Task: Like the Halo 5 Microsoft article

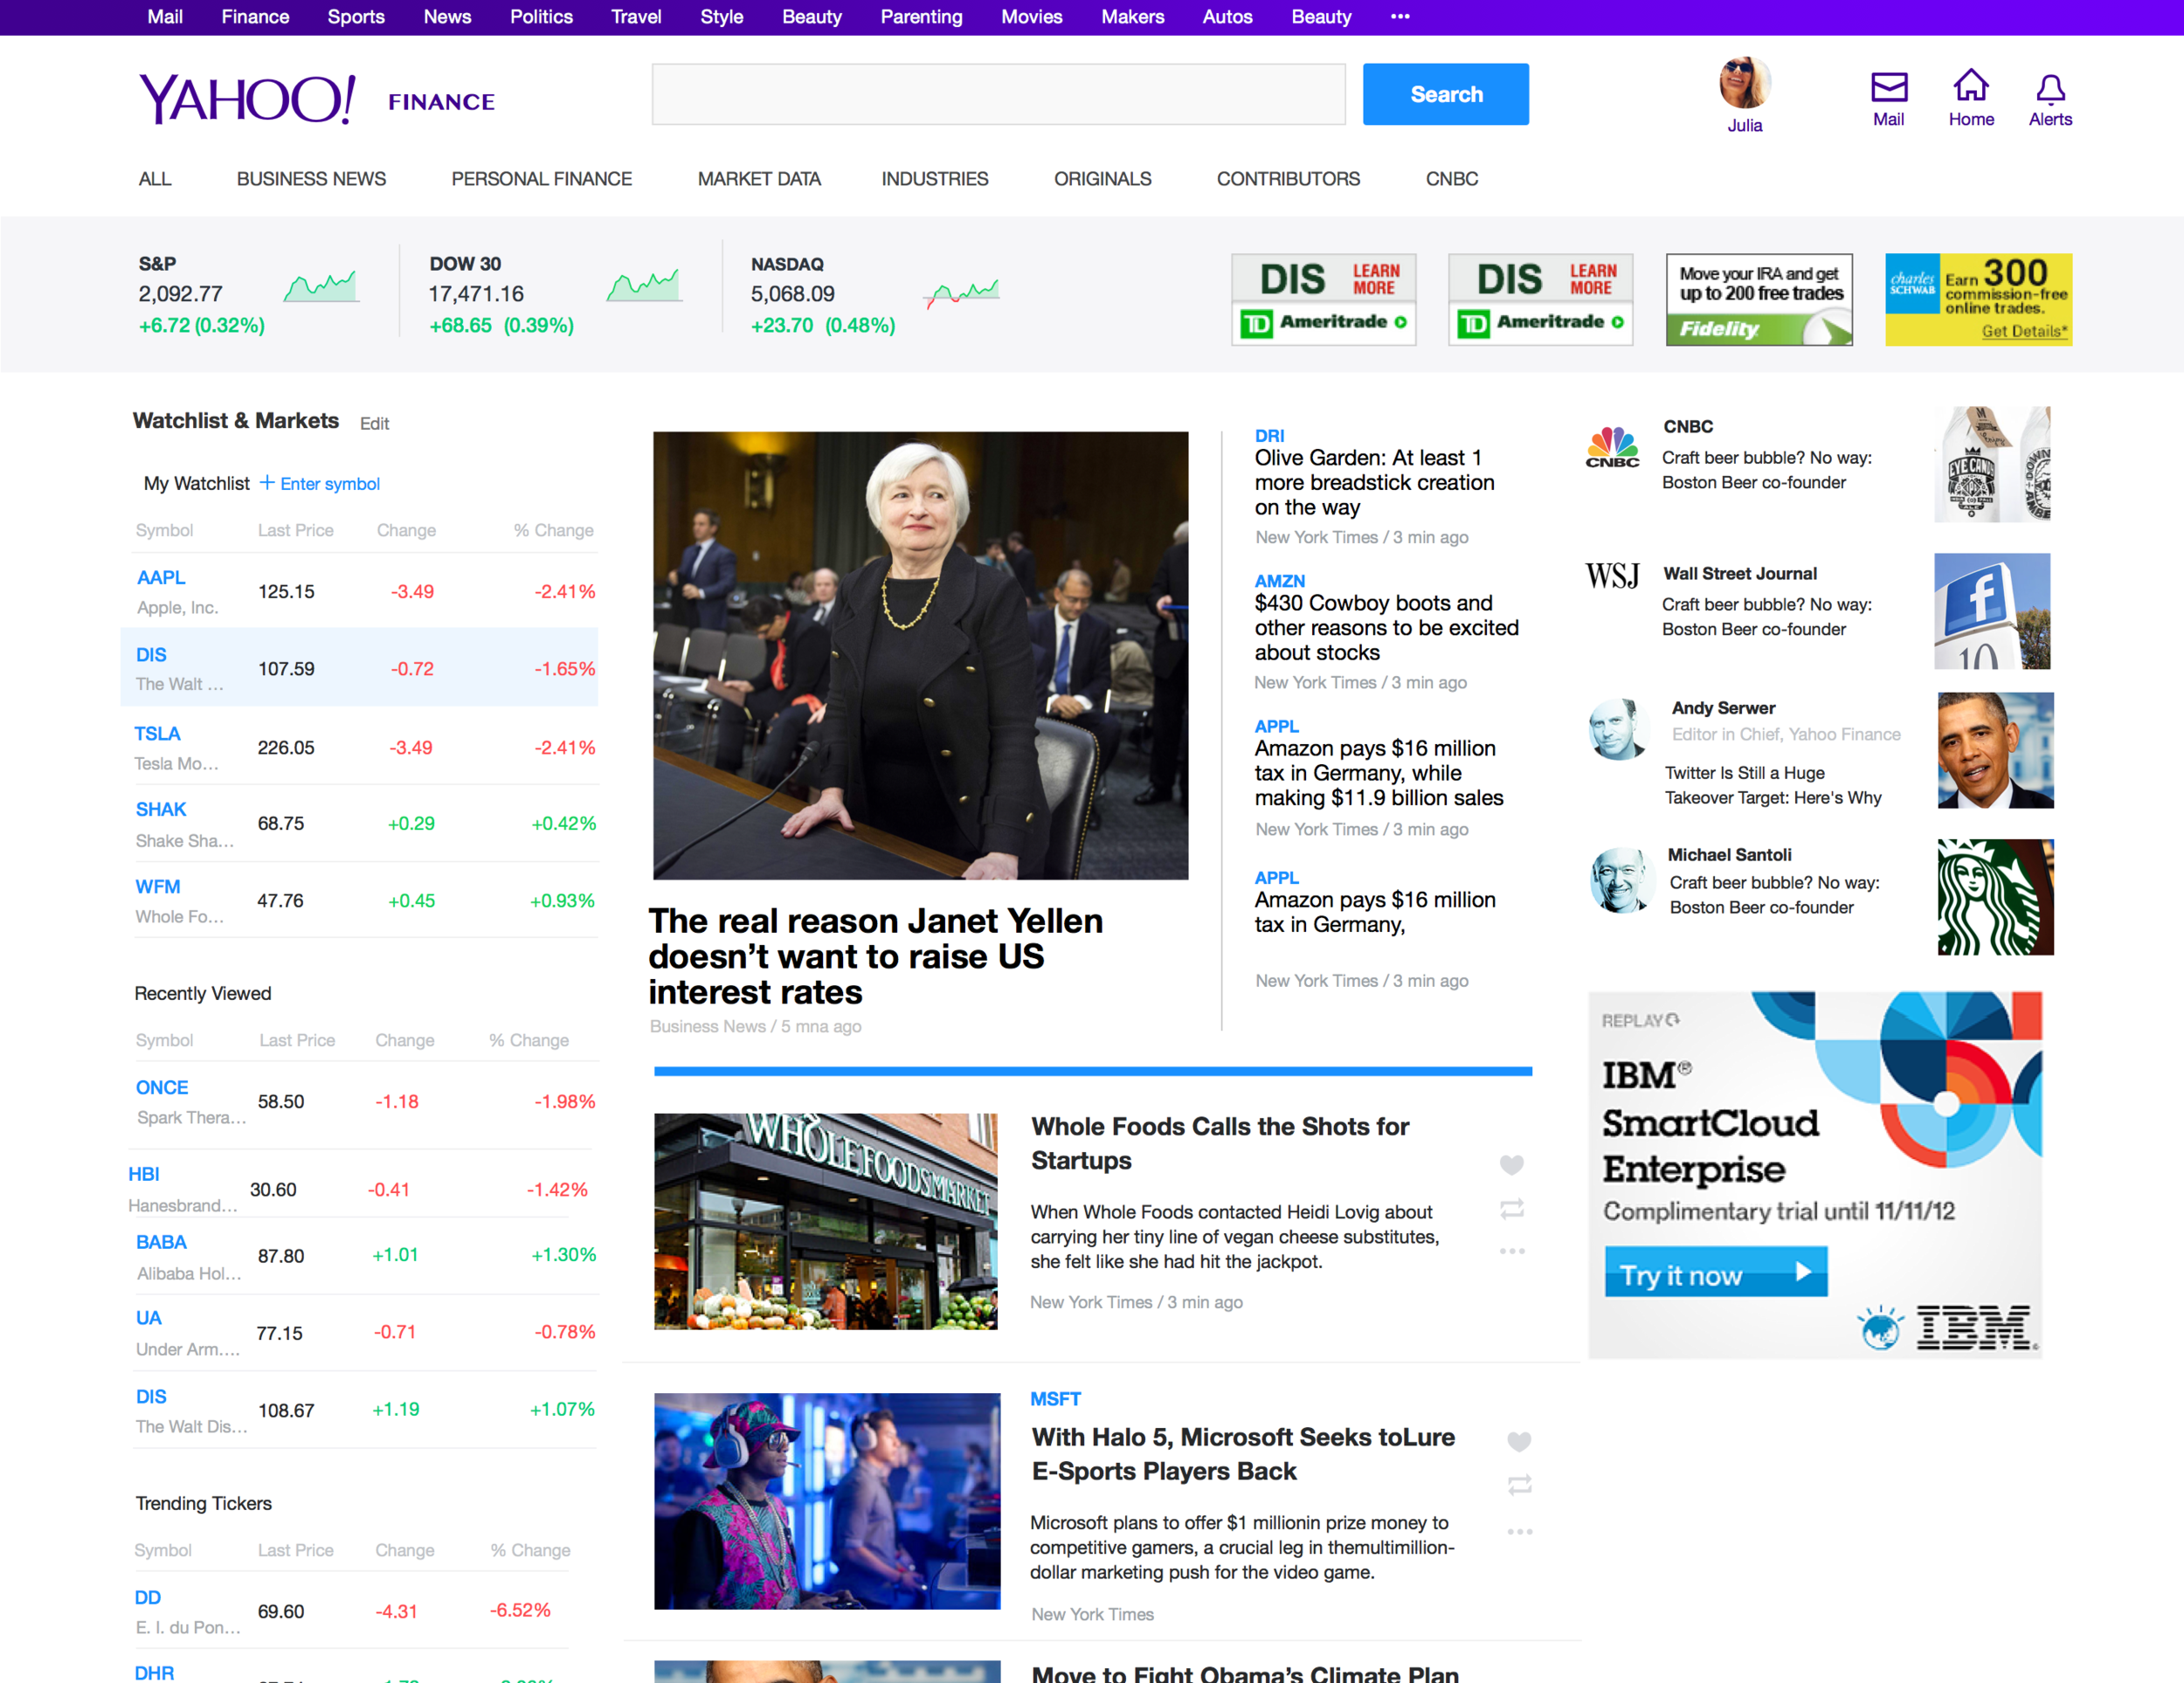Action: click(x=1518, y=1441)
